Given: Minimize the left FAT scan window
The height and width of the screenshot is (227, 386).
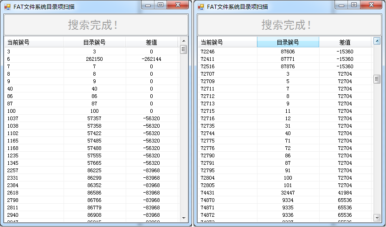Looking at the screenshot, I should [x=148, y=5].
